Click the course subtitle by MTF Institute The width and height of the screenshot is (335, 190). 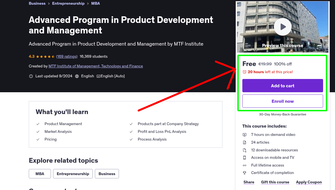116,44
